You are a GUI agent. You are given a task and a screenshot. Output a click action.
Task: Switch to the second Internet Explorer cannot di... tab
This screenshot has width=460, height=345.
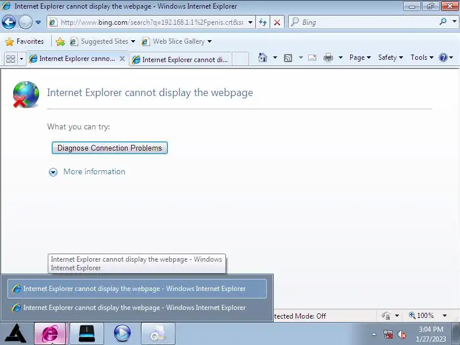(180, 60)
